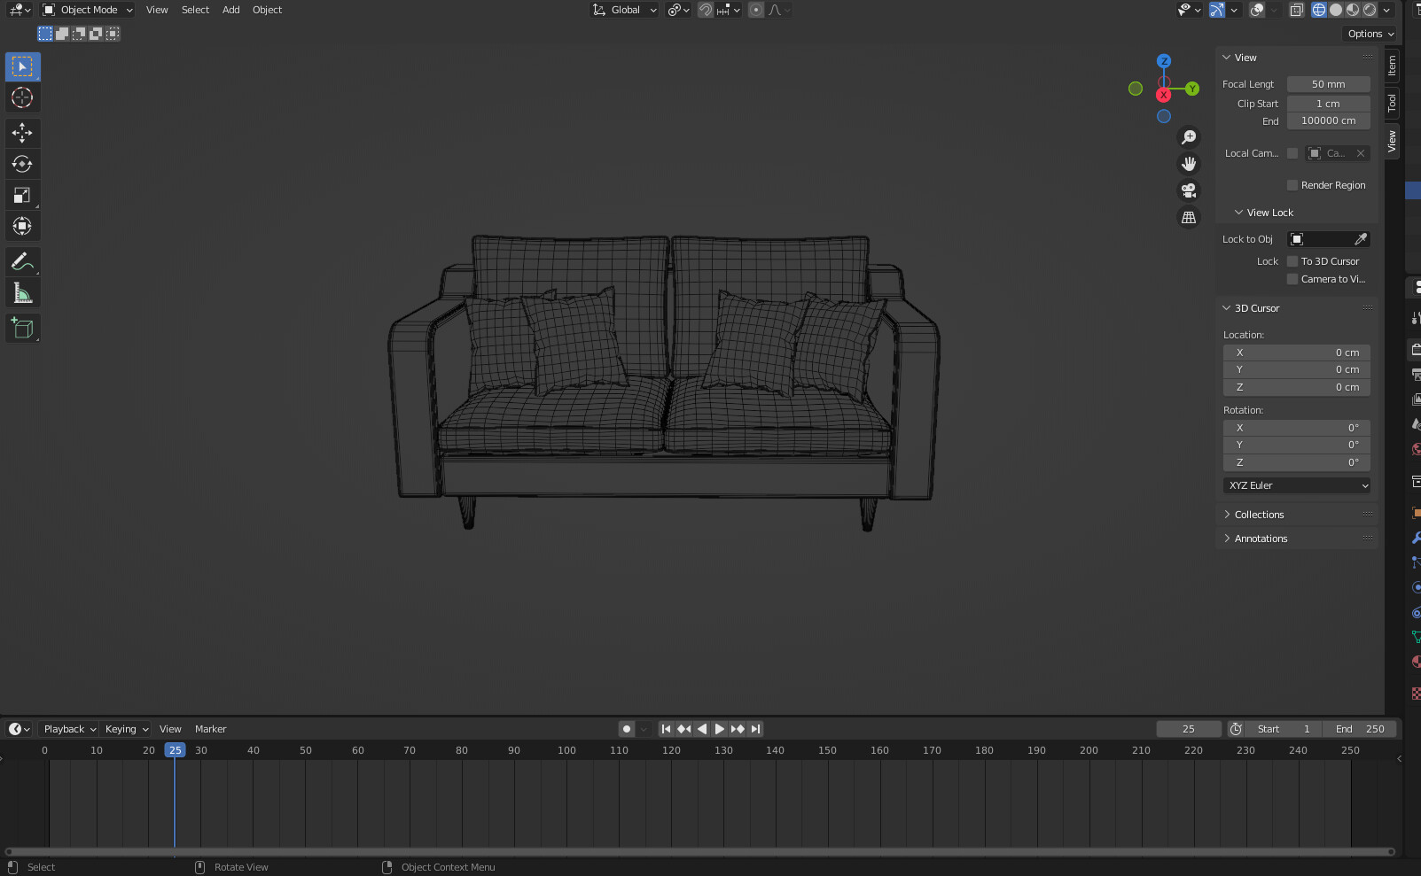Click the camera view icon in the viewport gizmo
1421x876 pixels.
pyautogui.click(x=1189, y=190)
